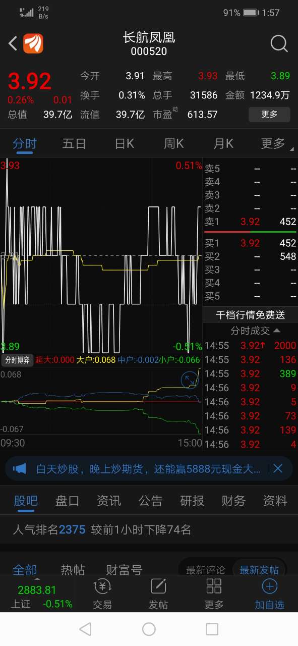Tap the megaphone promotion icon
Image resolution: width=298 pixels, height=646 pixels.
(19, 469)
